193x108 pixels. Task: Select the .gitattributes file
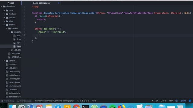click(14, 82)
